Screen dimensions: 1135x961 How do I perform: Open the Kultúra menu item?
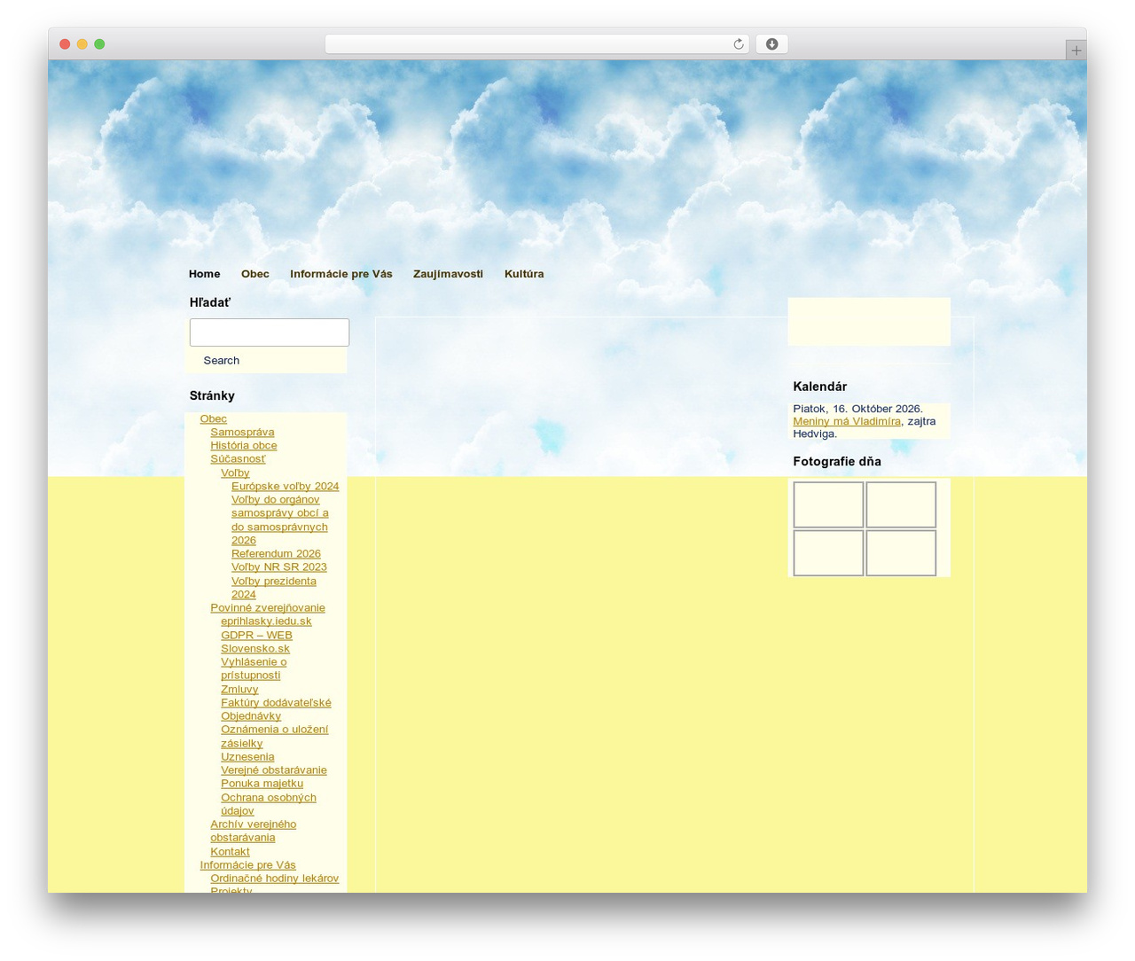(x=524, y=274)
